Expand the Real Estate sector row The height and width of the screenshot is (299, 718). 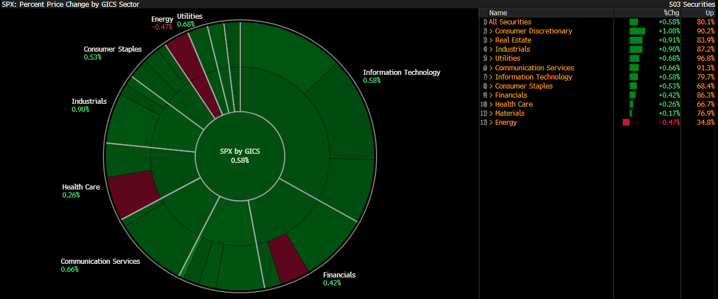pos(492,40)
